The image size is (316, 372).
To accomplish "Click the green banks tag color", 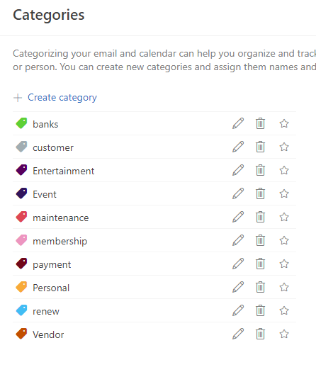I will (x=21, y=123).
